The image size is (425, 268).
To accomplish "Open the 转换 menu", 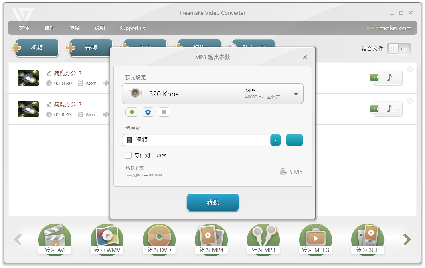I will click(x=74, y=28).
